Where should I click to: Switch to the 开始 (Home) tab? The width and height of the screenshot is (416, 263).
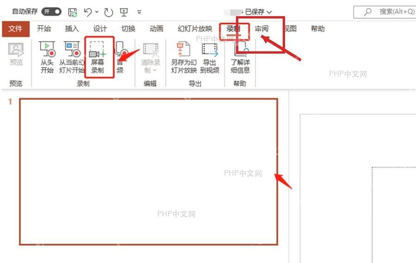click(x=44, y=29)
